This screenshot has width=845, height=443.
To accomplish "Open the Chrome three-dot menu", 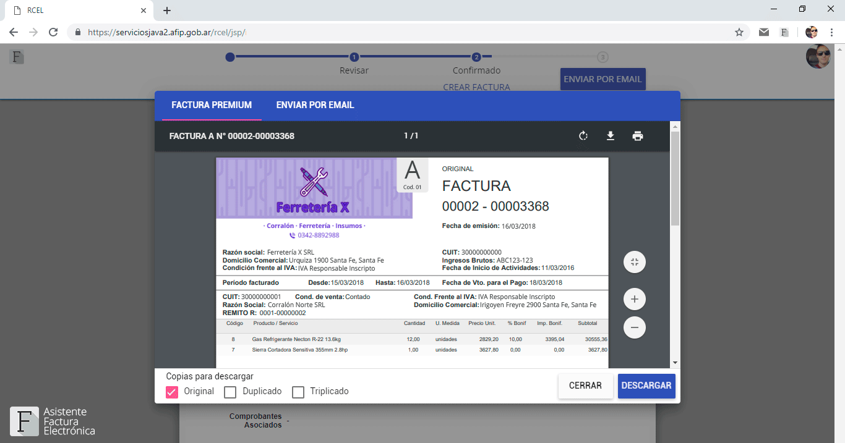I will click(x=832, y=31).
